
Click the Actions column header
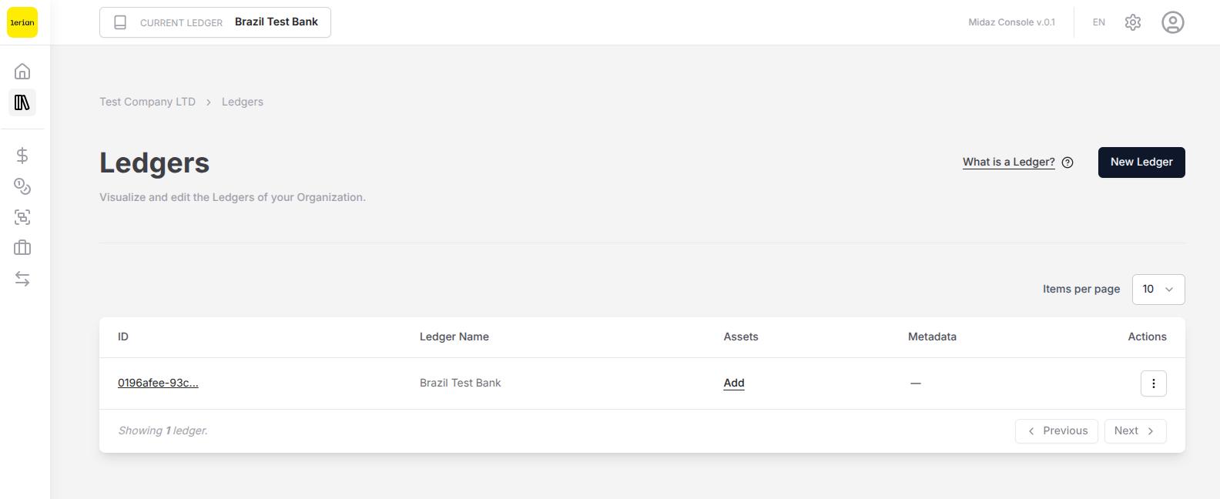pyautogui.click(x=1147, y=337)
